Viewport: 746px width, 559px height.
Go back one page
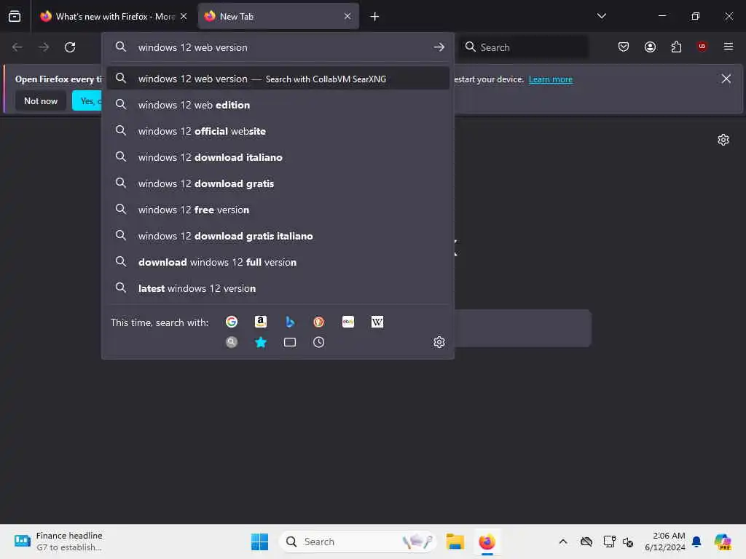coord(17,47)
